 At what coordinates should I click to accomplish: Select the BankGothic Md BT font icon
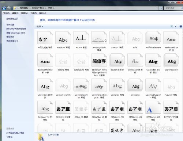tap(45, 60)
